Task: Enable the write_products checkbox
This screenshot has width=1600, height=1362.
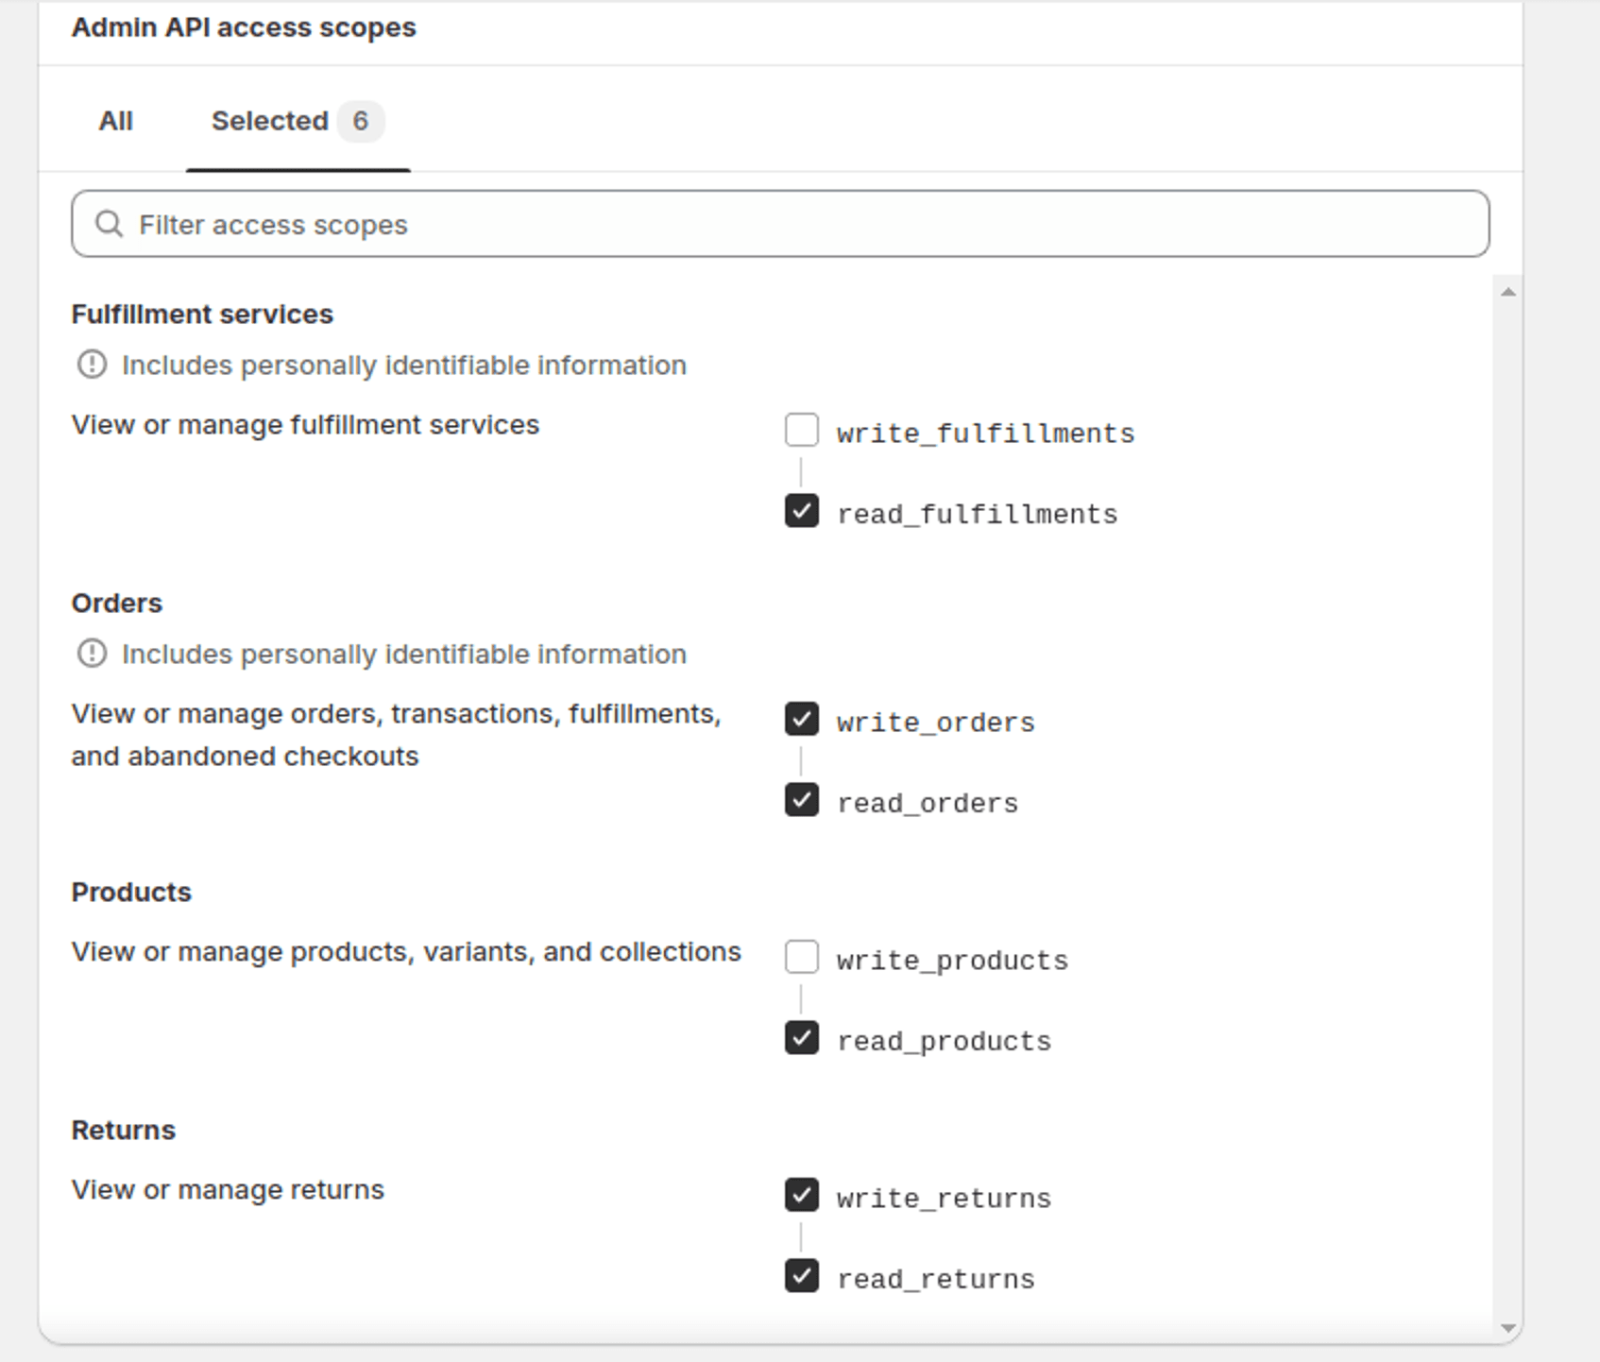Action: 802,958
